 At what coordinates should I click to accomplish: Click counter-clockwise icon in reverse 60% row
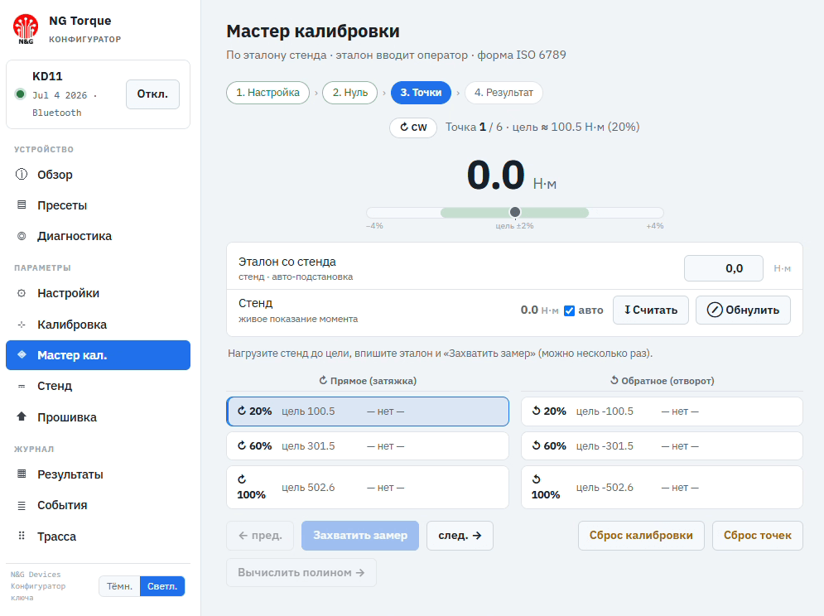pyautogui.click(x=536, y=445)
